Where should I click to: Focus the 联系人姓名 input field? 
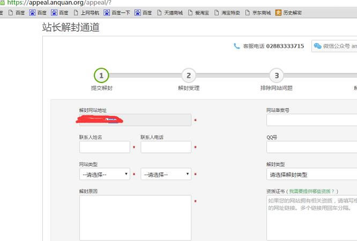click(105, 147)
